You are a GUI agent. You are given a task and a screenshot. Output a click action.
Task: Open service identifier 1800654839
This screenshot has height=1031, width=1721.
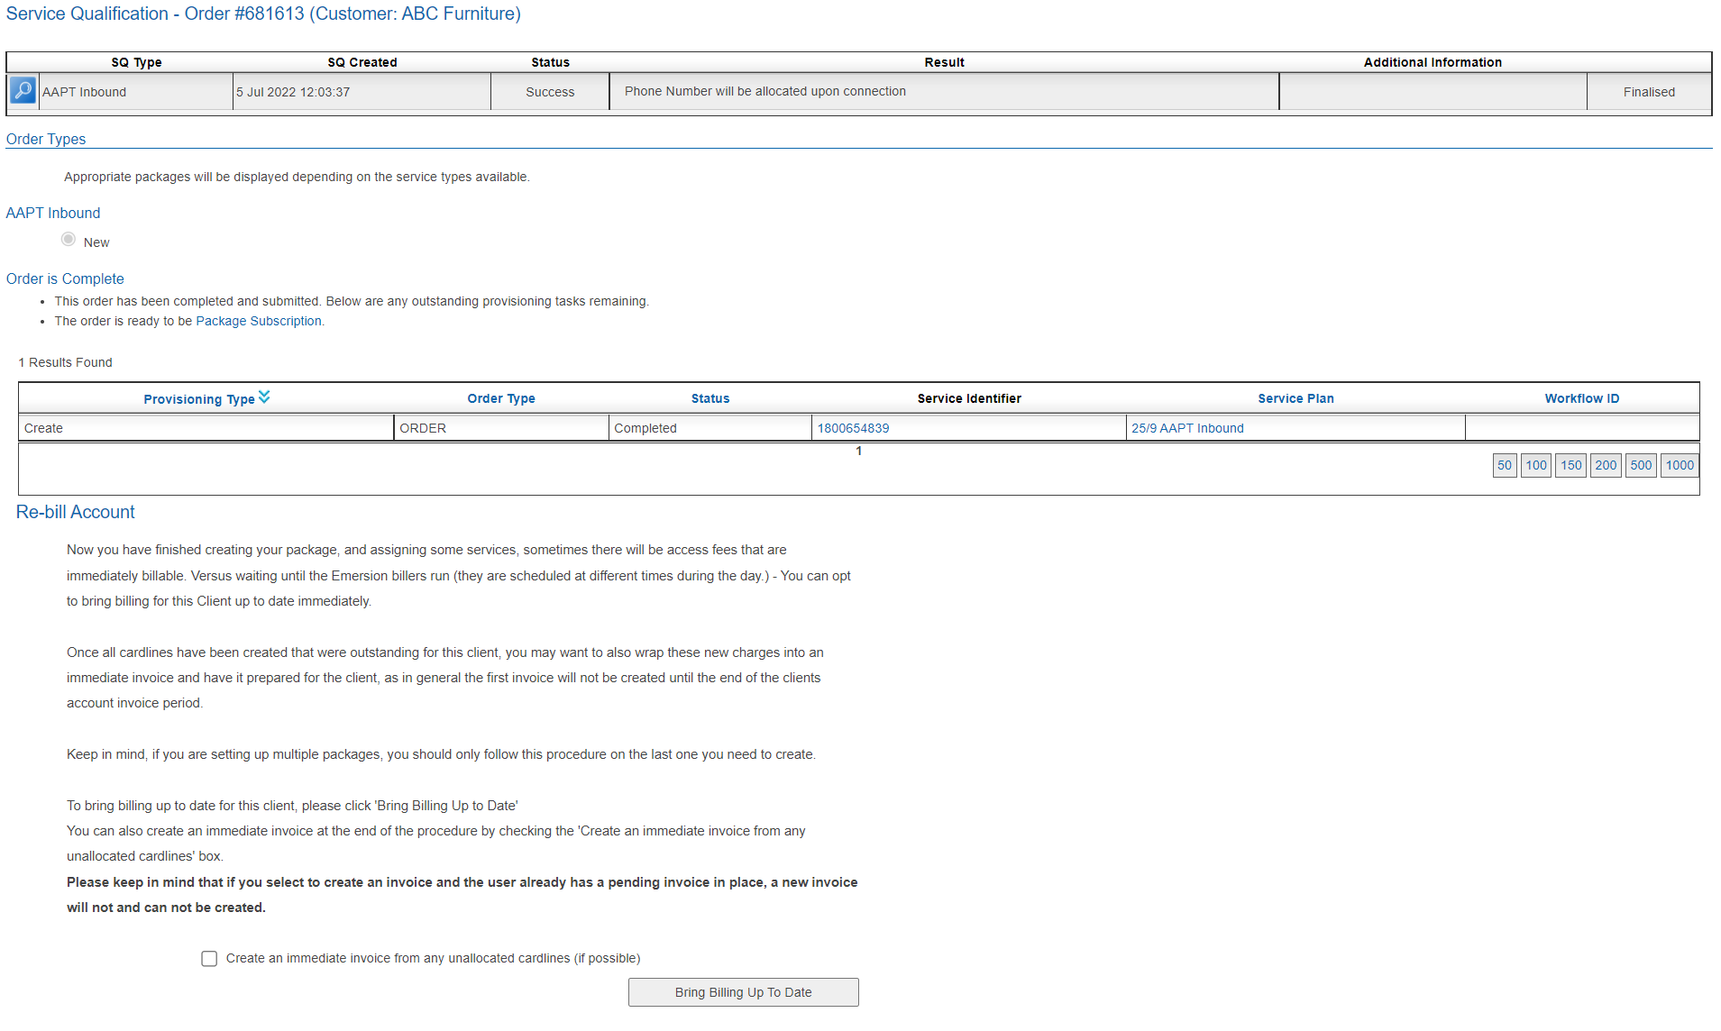point(853,428)
